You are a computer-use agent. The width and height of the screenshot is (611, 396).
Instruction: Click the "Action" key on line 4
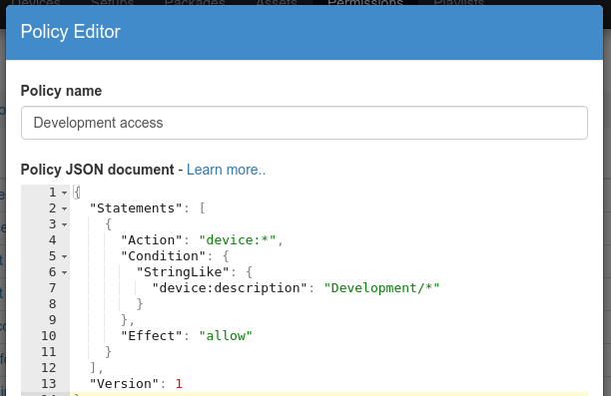(x=151, y=239)
